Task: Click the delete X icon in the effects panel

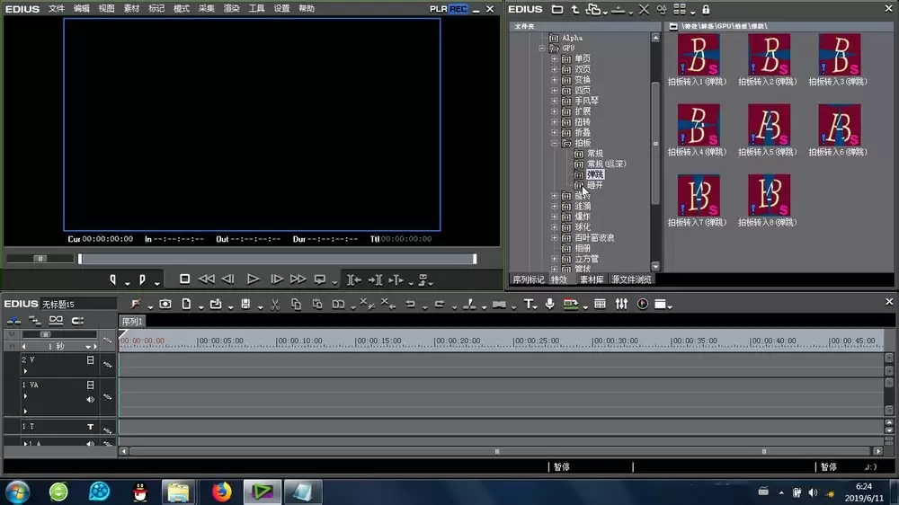Action: 644,9
